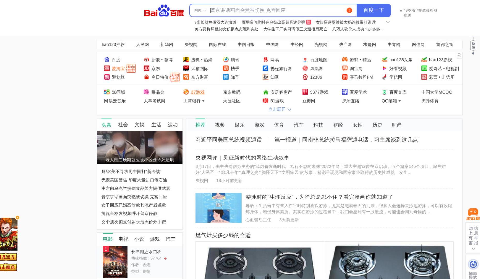Close the floating game advertisement
480x279 pixels.
pyautogui.click(x=17, y=218)
